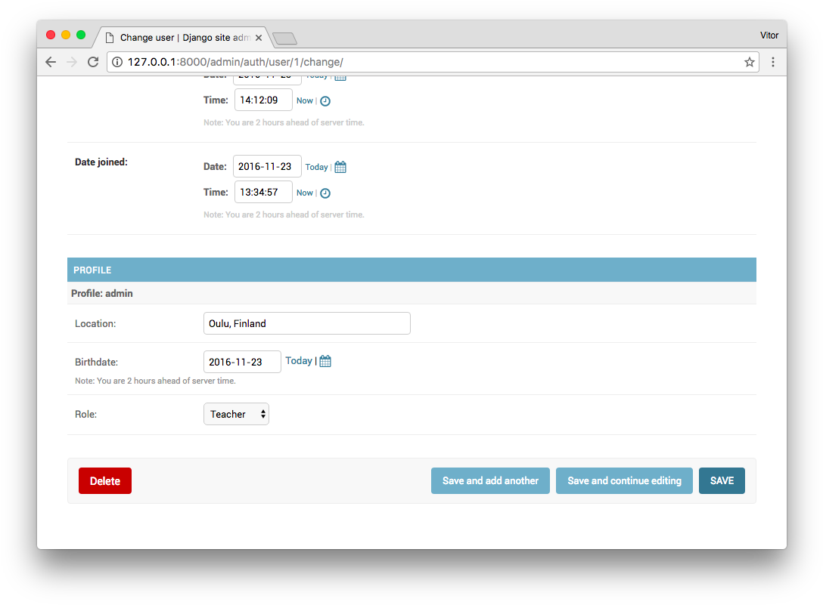Switch to the Change user browser tab
This screenshot has height=605, width=823.
point(178,36)
